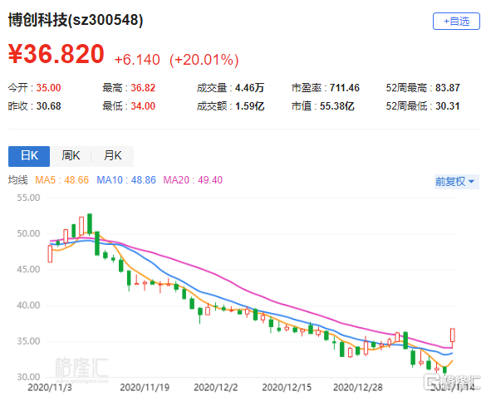Click the 35.00 price axis label
The height and width of the screenshot is (396, 486).
pyautogui.click(x=28, y=341)
